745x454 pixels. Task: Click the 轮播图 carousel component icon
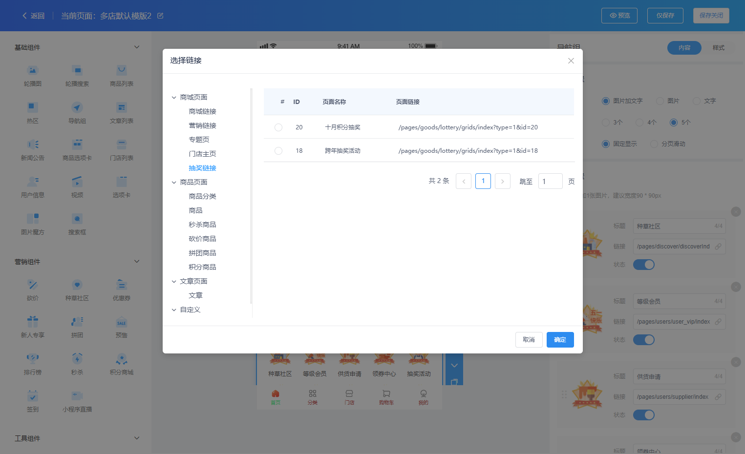[32, 71]
